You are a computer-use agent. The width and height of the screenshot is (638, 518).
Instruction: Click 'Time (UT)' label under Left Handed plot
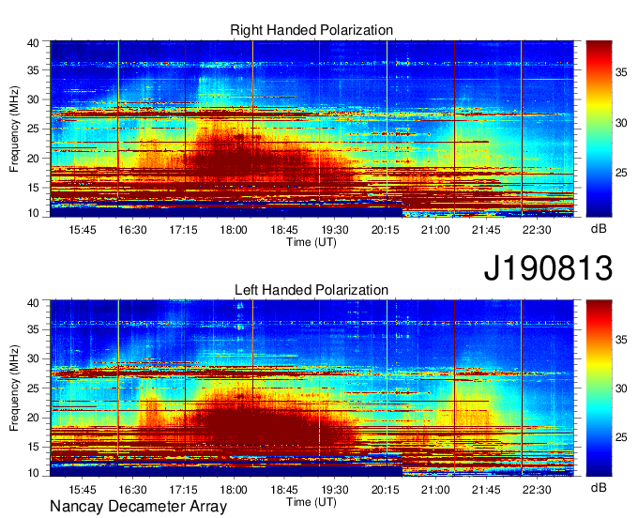pyautogui.click(x=311, y=502)
